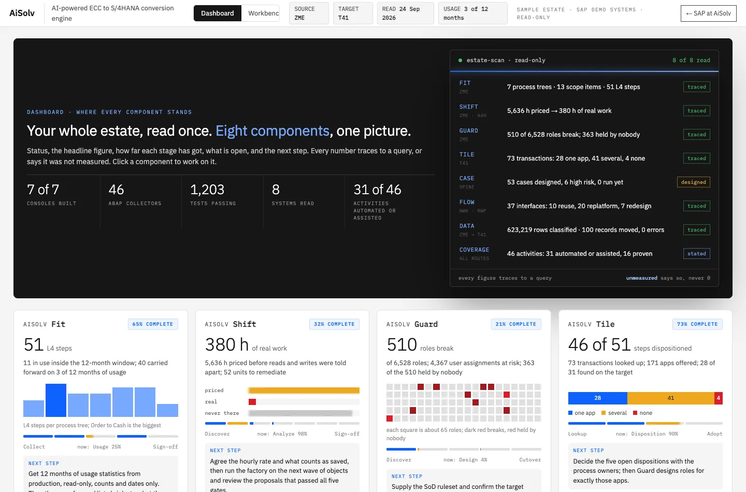746x492 pixels.
Task: Click the USAGE 3 of 12 months chip
Action: [472, 13]
